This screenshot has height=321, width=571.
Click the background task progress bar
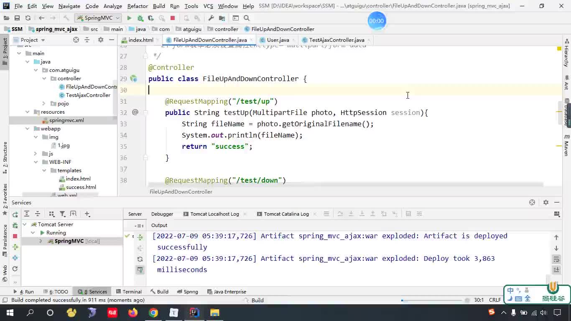431,300
